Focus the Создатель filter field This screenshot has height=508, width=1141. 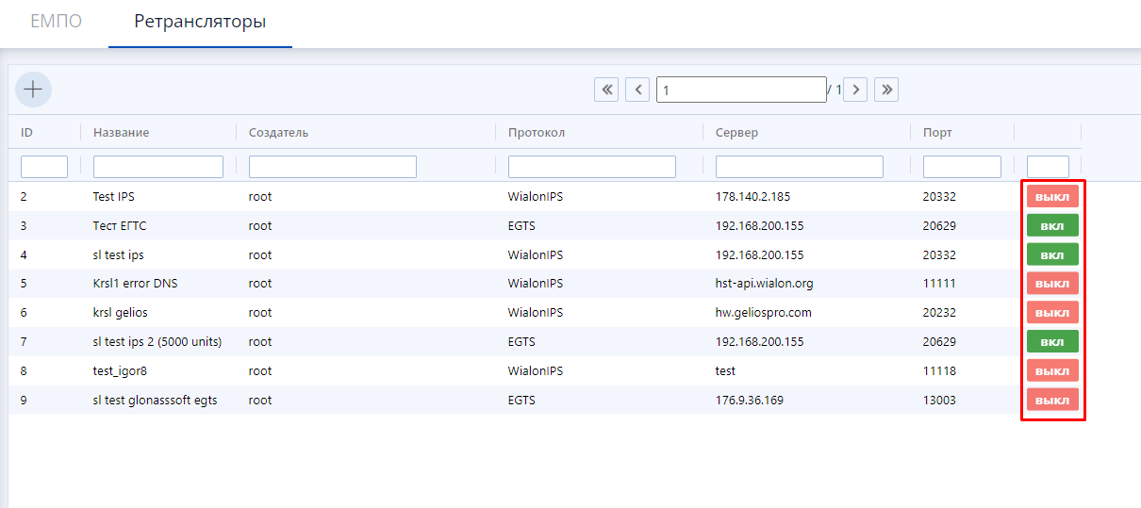[x=333, y=167]
